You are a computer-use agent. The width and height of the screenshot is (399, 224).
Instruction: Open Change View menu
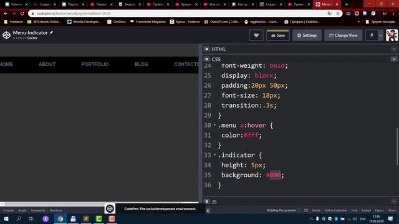(344, 35)
